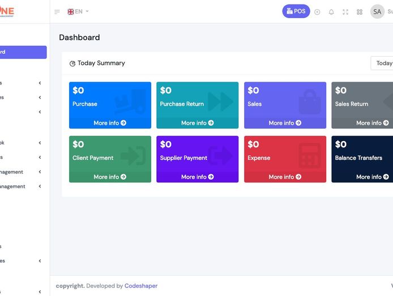Open More info on Purchase card
This screenshot has width=393, height=296.
click(110, 123)
